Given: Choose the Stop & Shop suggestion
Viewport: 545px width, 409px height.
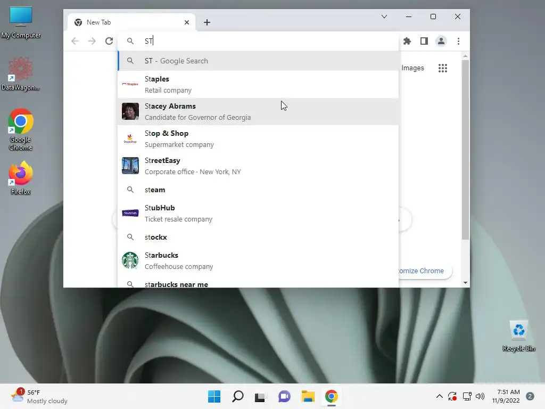Looking at the screenshot, I should (258, 139).
